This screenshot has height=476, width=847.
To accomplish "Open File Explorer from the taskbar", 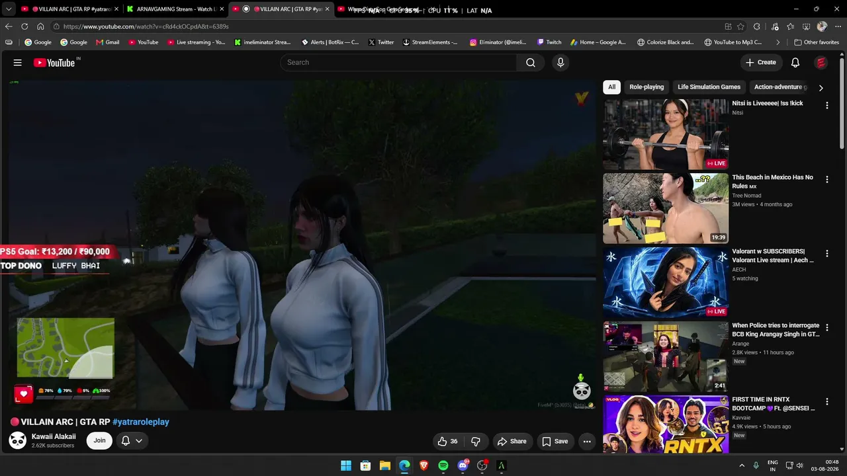I will point(385,465).
